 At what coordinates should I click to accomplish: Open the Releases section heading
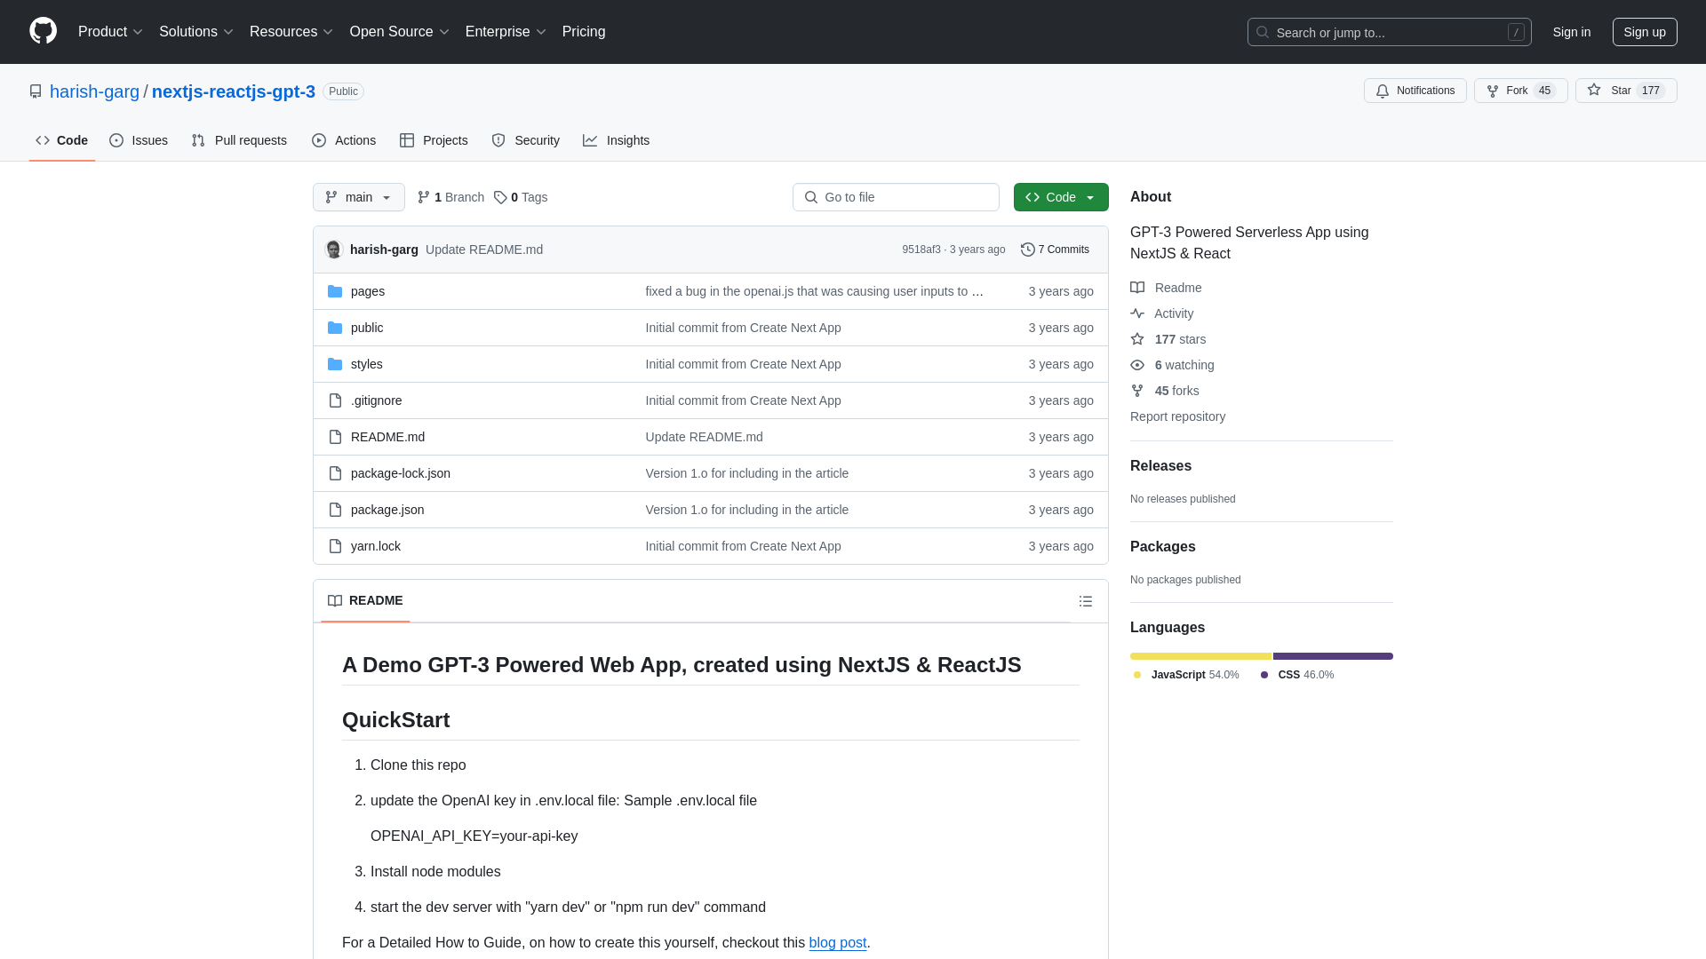[1160, 466]
